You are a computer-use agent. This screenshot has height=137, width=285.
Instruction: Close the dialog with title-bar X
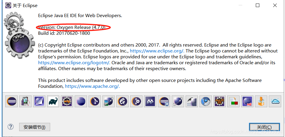click(275, 5)
